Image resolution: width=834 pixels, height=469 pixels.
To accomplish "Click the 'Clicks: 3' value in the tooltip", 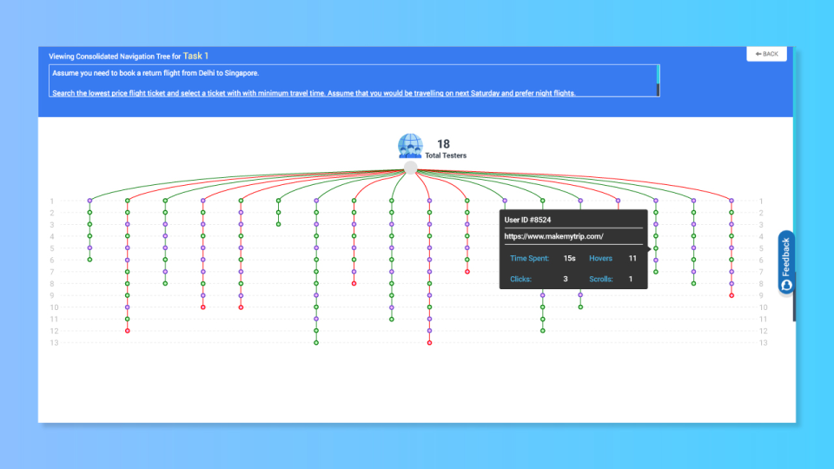I will tap(566, 279).
